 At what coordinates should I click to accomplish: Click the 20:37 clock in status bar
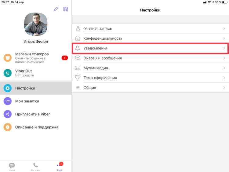tap(5, 2)
